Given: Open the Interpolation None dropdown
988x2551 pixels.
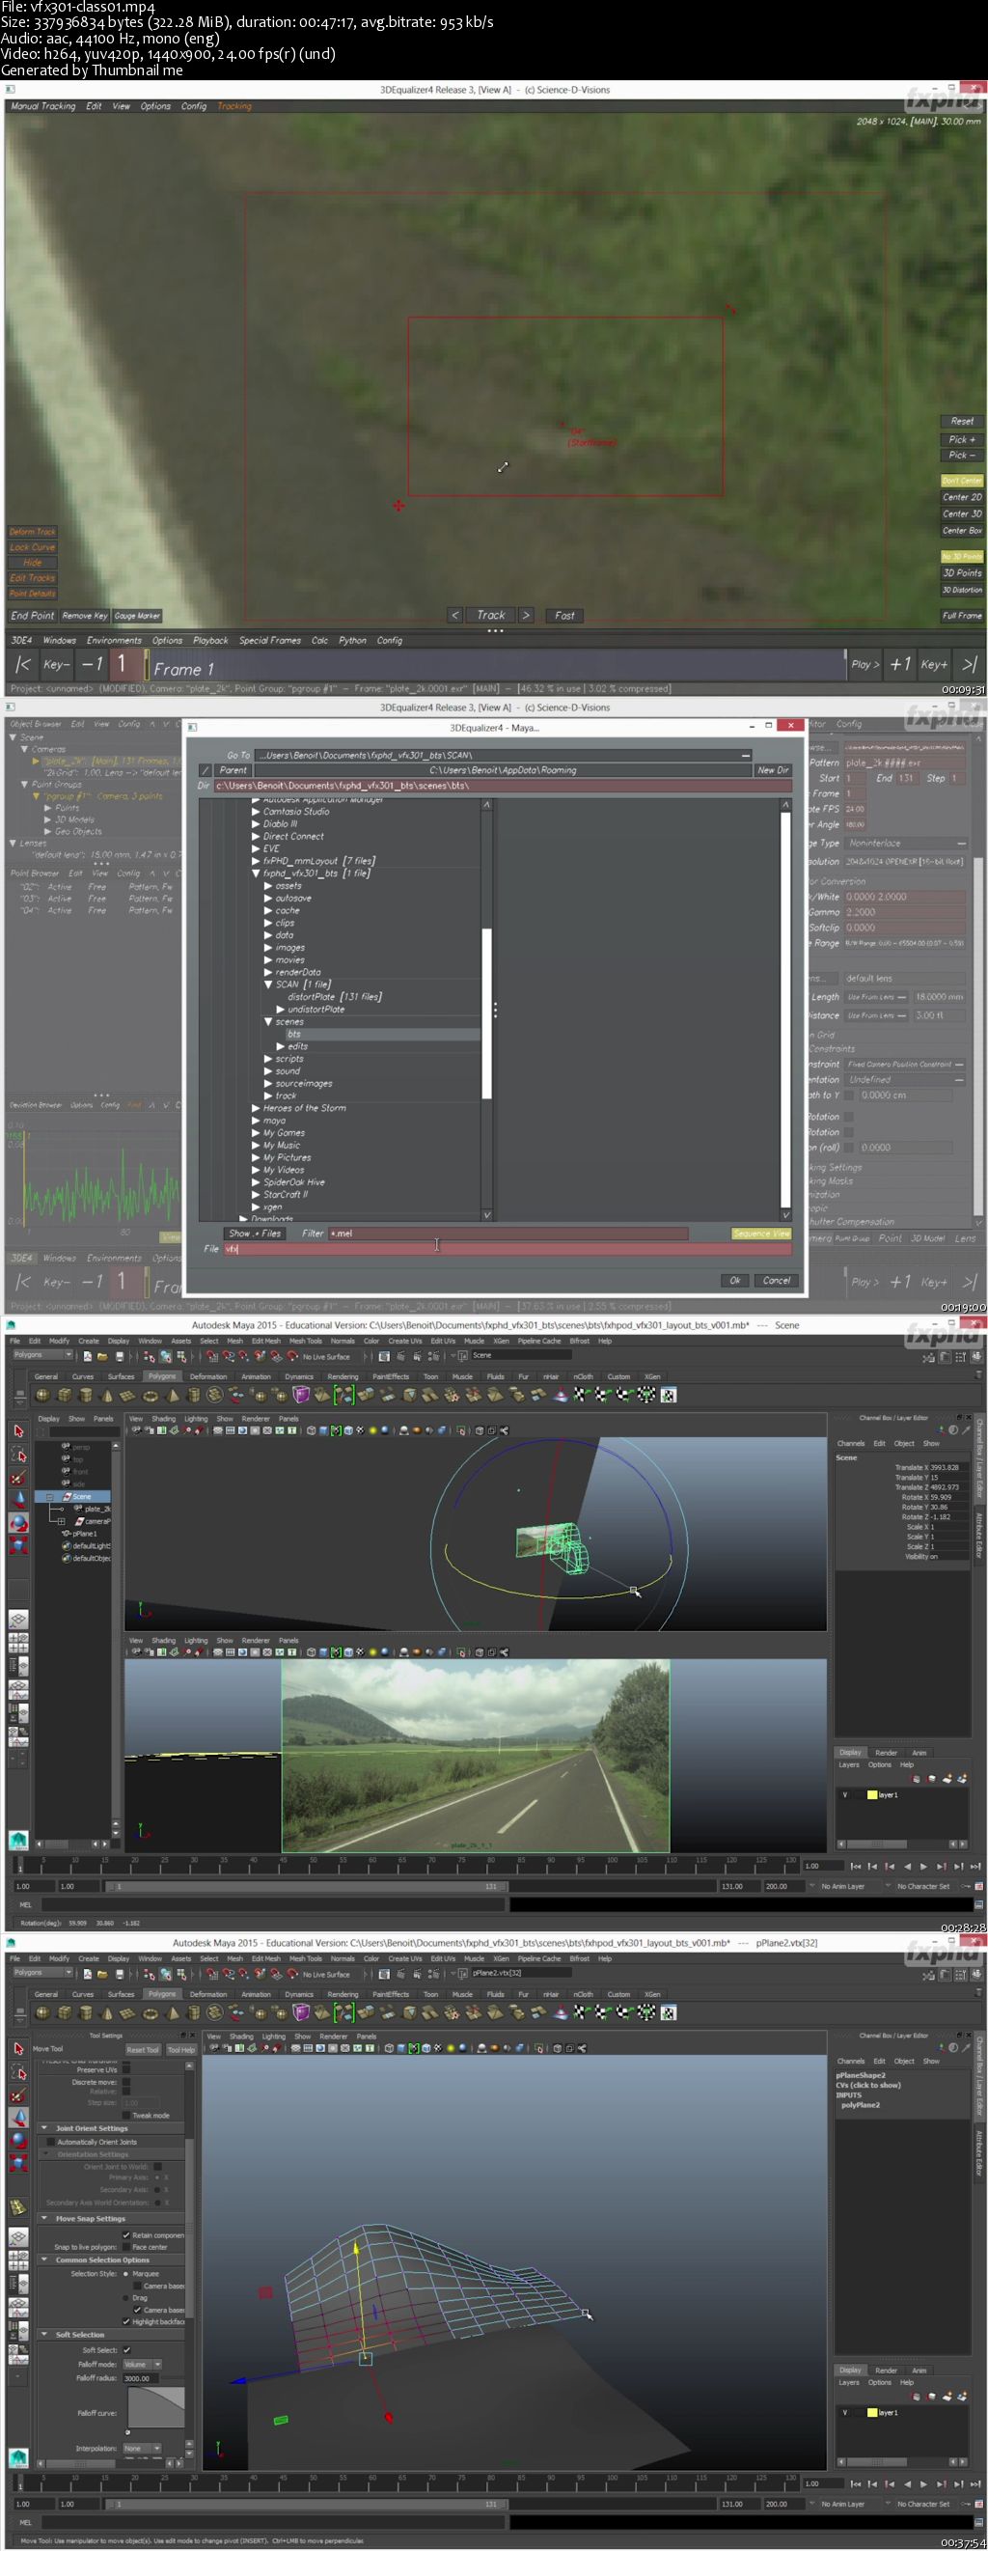Looking at the screenshot, I should (x=142, y=2448).
